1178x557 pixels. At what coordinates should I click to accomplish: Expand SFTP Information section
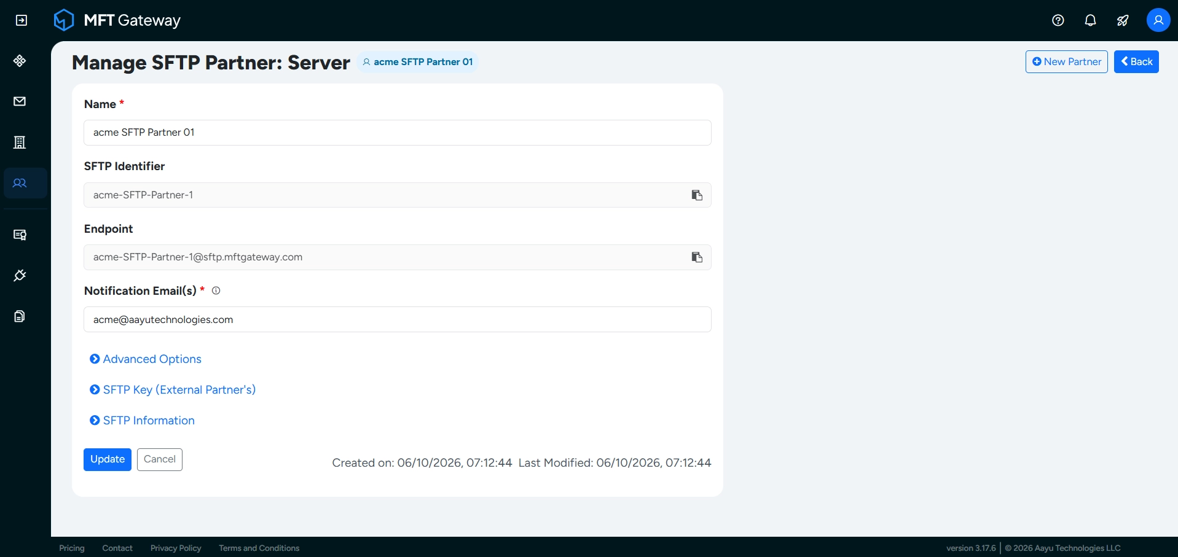(142, 421)
